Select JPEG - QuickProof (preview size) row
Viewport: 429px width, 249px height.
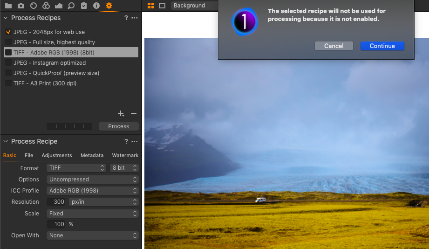[71, 73]
